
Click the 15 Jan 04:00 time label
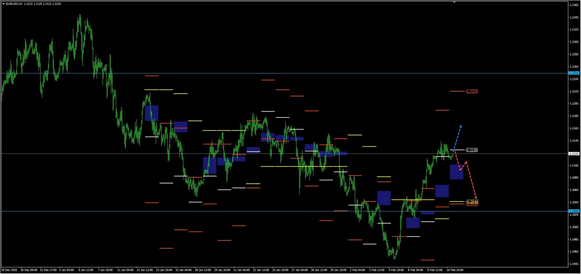pyautogui.click(x=183, y=270)
